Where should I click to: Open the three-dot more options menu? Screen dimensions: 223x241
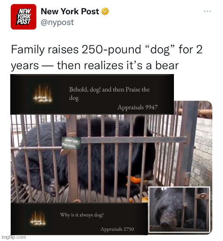click(x=207, y=11)
